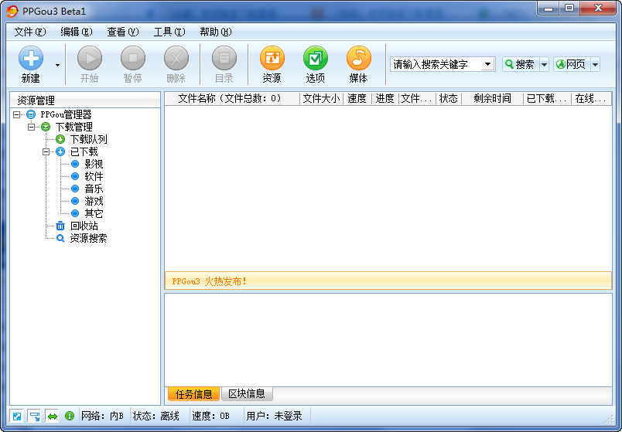Select the 软件 category

[94, 176]
